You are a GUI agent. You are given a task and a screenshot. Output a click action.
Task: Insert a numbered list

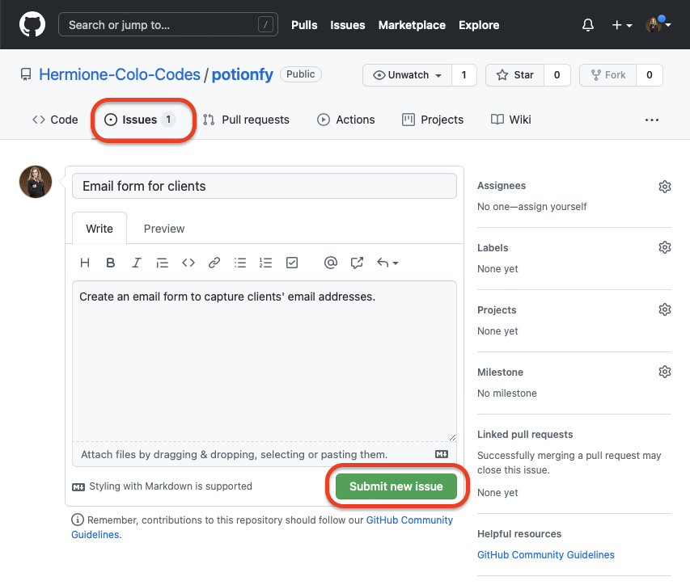[x=266, y=263]
